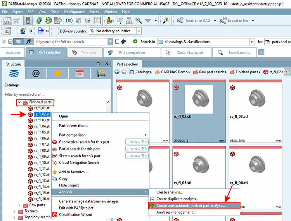Select the calendar history icon

pyautogui.click(x=80, y=74)
